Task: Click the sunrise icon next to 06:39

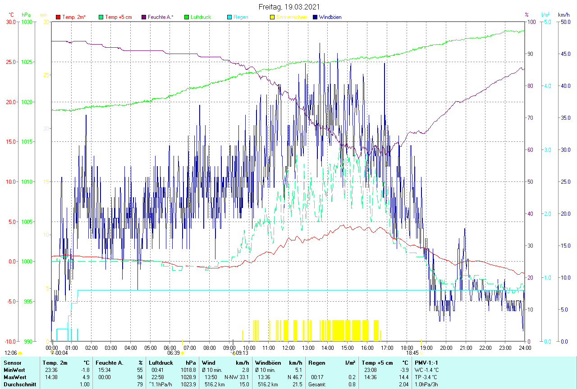Action: tap(182, 353)
